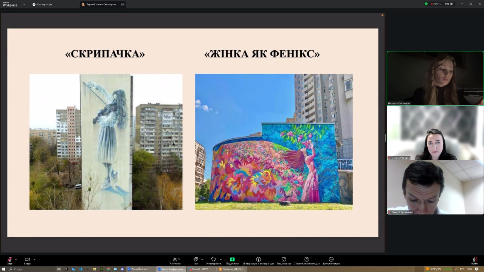This screenshot has height=272, width=484.
Task: Open the Windows Start menu
Action: click(x=3, y=269)
